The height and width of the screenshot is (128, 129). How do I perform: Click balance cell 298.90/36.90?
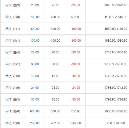coord(116,123)
